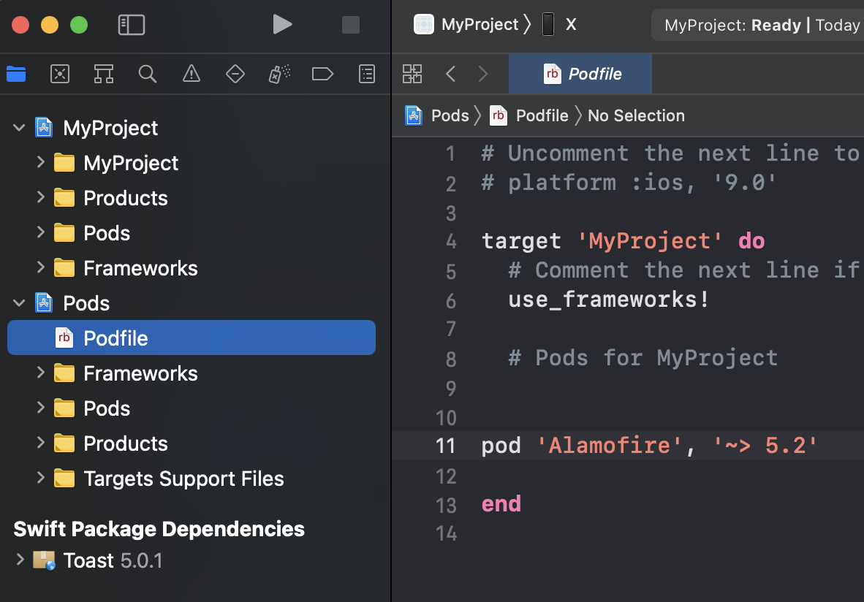This screenshot has height=602, width=864.
Task: Open the Issue navigator warning icon
Action: point(192,74)
